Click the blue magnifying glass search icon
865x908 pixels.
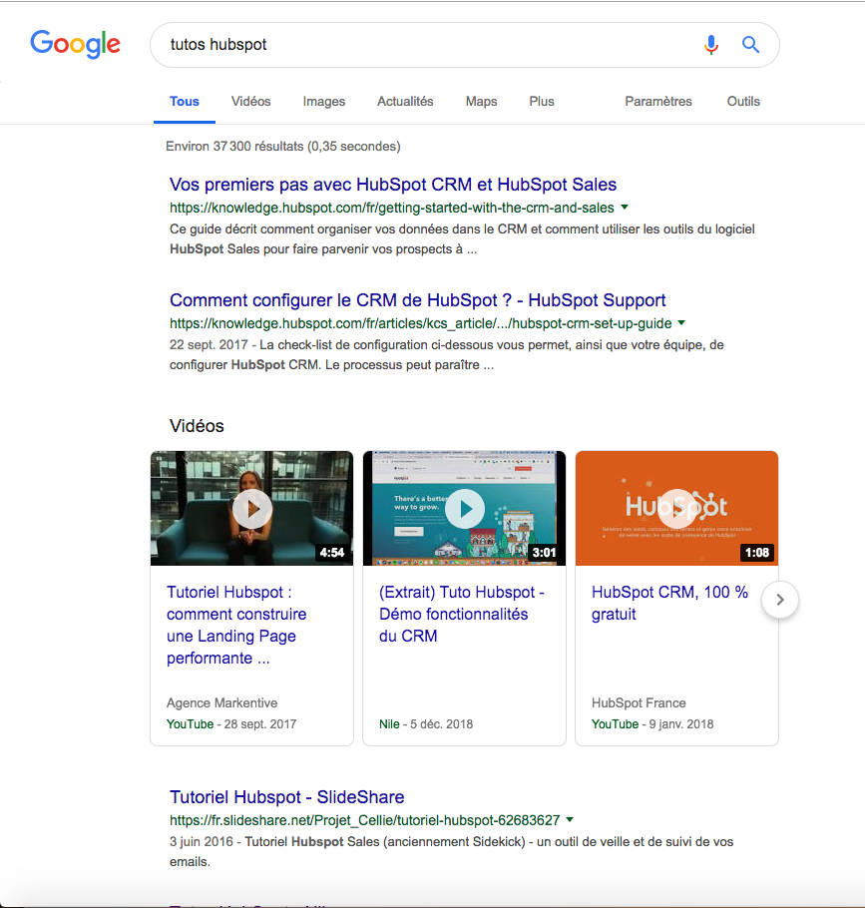(750, 45)
